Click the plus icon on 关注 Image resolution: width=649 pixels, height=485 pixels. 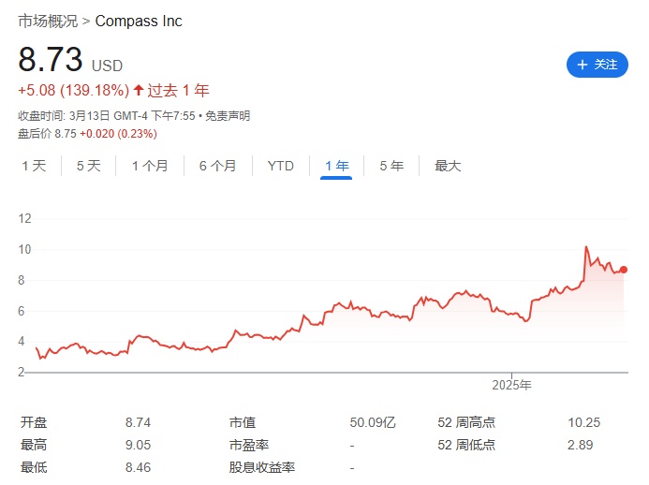(583, 65)
